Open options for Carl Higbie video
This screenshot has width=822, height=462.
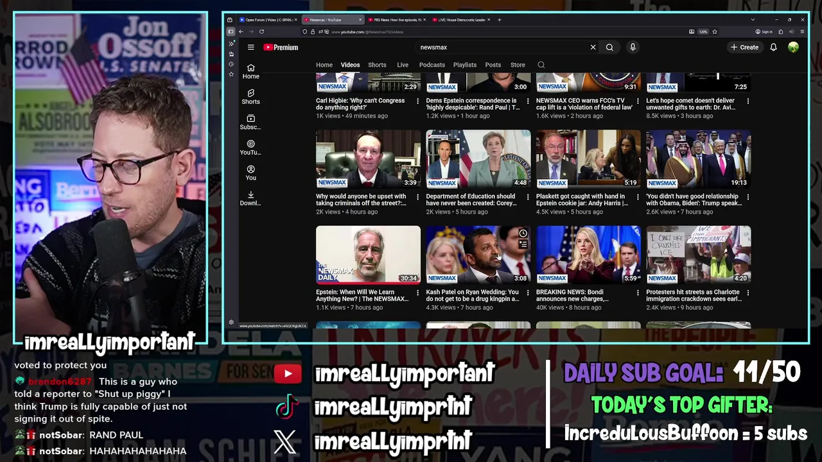tap(418, 101)
